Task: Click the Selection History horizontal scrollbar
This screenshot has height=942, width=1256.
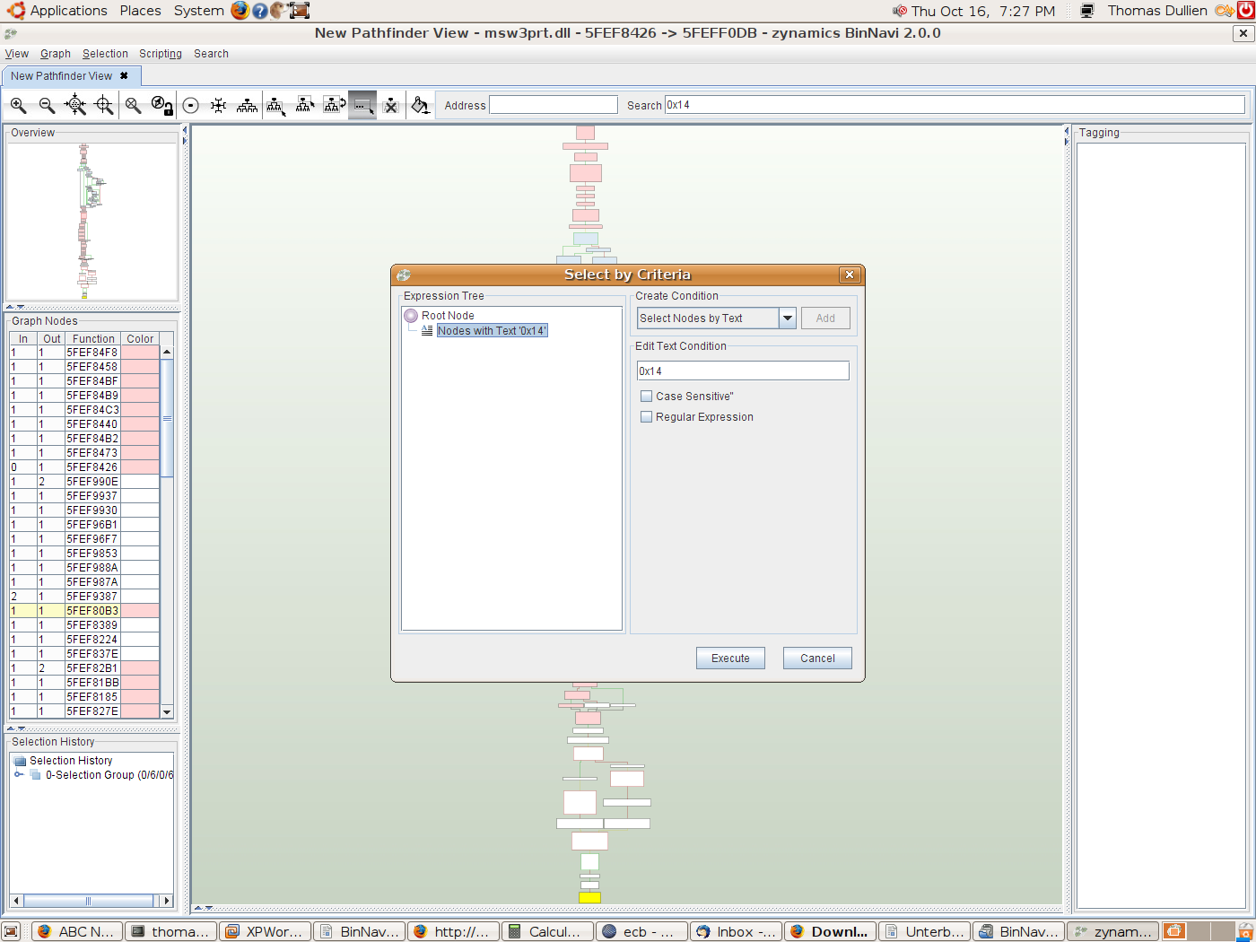Action: [88, 901]
